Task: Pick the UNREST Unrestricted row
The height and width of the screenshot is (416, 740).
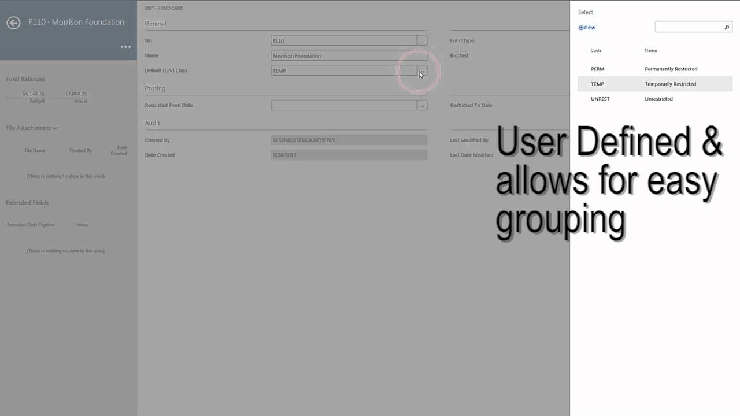Action: pyautogui.click(x=655, y=99)
